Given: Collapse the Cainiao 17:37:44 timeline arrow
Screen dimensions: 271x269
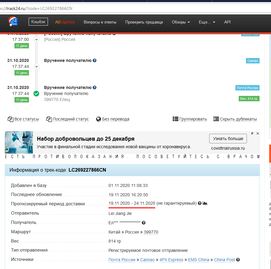Looking at the screenshot, I should click(x=36, y=66).
